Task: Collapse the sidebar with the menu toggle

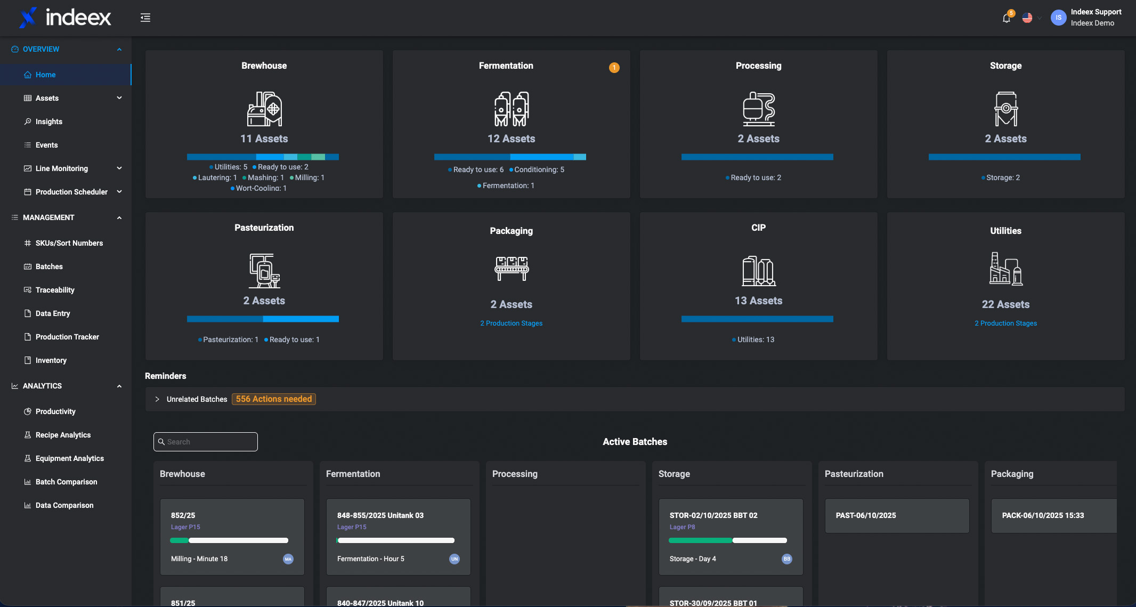Action: (145, 18)
